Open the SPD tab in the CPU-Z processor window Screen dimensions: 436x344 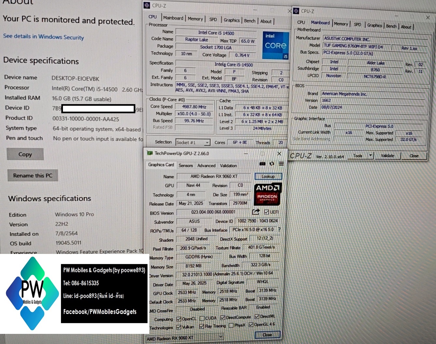(213, 20)
